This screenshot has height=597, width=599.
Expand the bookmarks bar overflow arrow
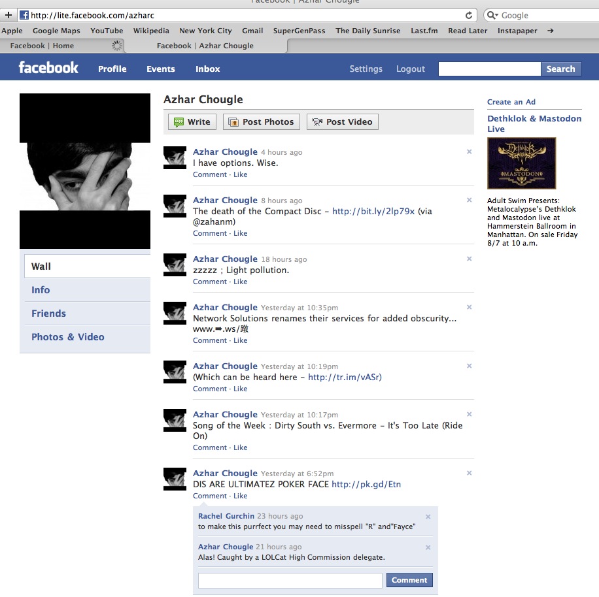550,31
